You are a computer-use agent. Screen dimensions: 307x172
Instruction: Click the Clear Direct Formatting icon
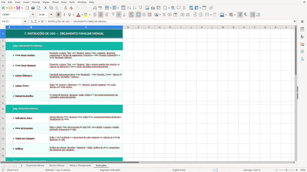[71, 8]
